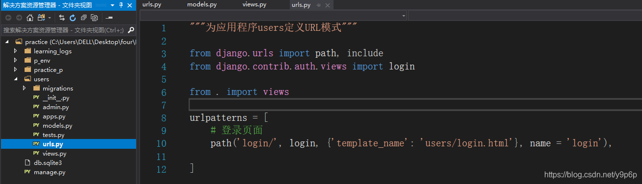Click the practice root folder icon
Image resolution: width=642 pixels, height=184 pixels.
click(19, 42)
